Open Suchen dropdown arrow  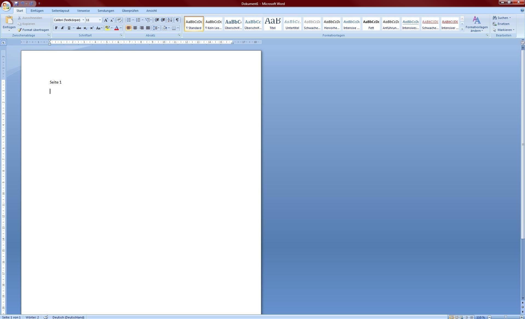pos(510,18)
